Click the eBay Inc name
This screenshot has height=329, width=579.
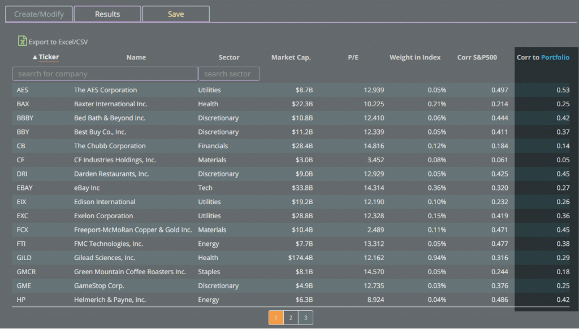(87, 188)
